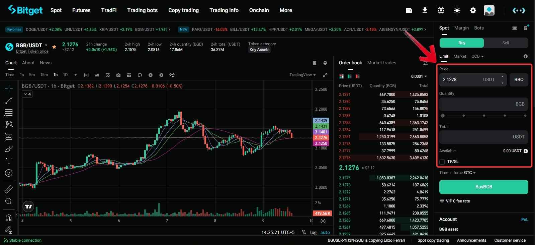
Task: Open the TradingView logo on chart
Action: coord(28,206)
